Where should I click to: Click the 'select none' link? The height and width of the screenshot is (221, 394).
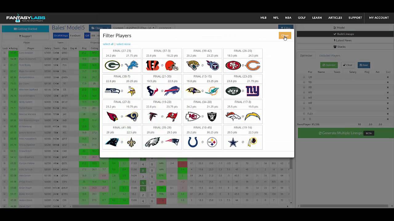pos(123,44)
